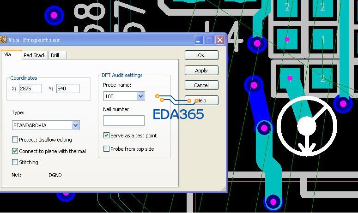The height and width of the screenshot is (213, 358).
Task: Select the white circular component symbol
Action: [307, 126]
